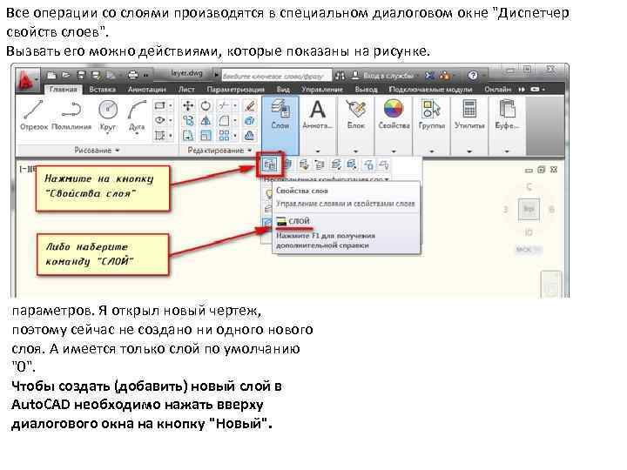The image size is (627, 470).
Task: Select the Полилиния (Polyline) tool
Action: pos(71,115)
